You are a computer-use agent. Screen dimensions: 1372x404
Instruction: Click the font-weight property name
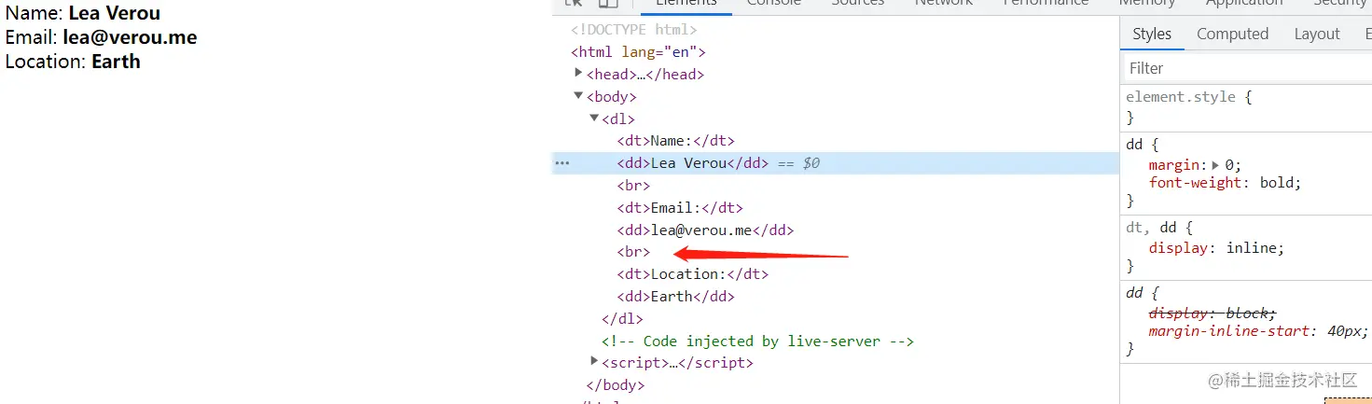pos(1196,183)
